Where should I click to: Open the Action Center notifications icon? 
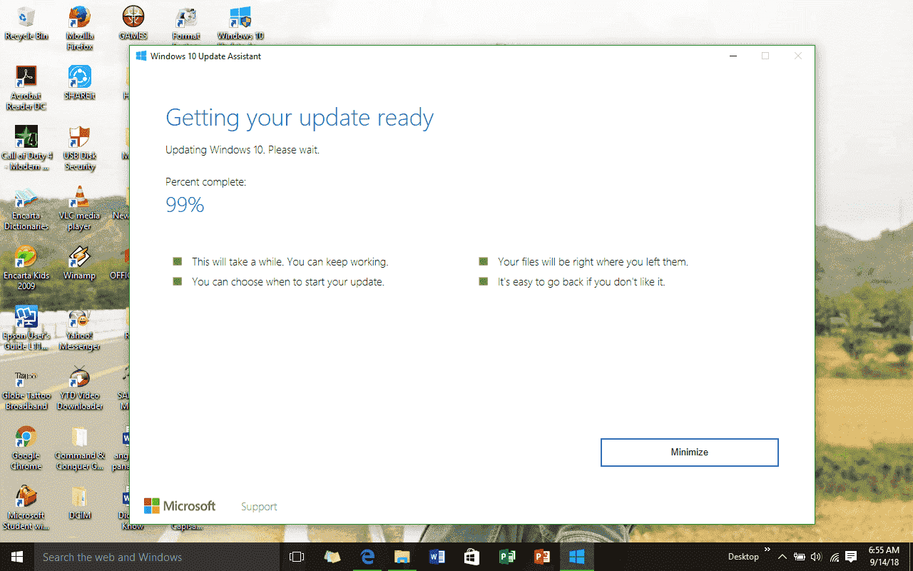click(x=852, y=557)
